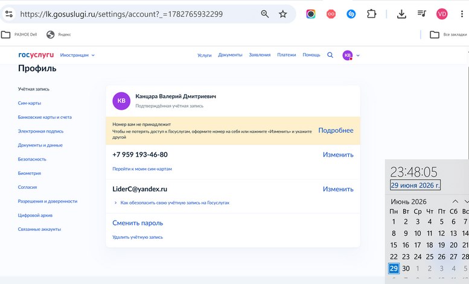The image size is (469, 284).
Task: Click Перейти к моим сим-картам link
Action: (142, 169)
